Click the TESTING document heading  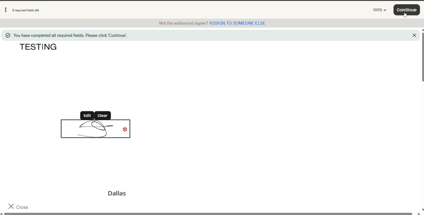[x=38, y=47]
